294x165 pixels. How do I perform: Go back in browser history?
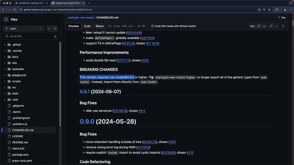coord(4,10)
